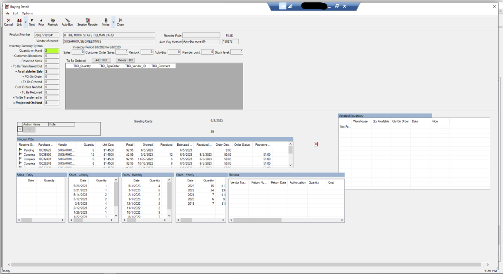The height and width of the screenshot is (274, 503).
Task: Open the Notes dropdown arrow
Action: click(113, 22)
